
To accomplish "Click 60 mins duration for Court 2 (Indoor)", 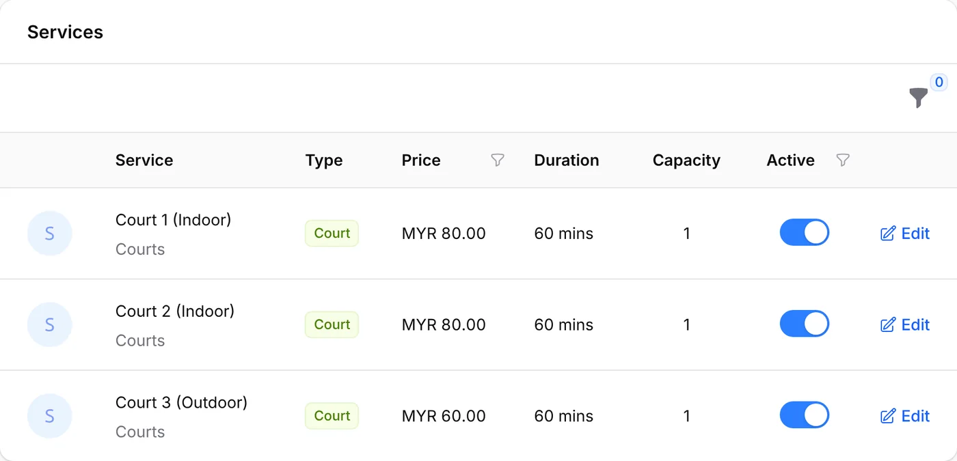I will tap(564, 325).
